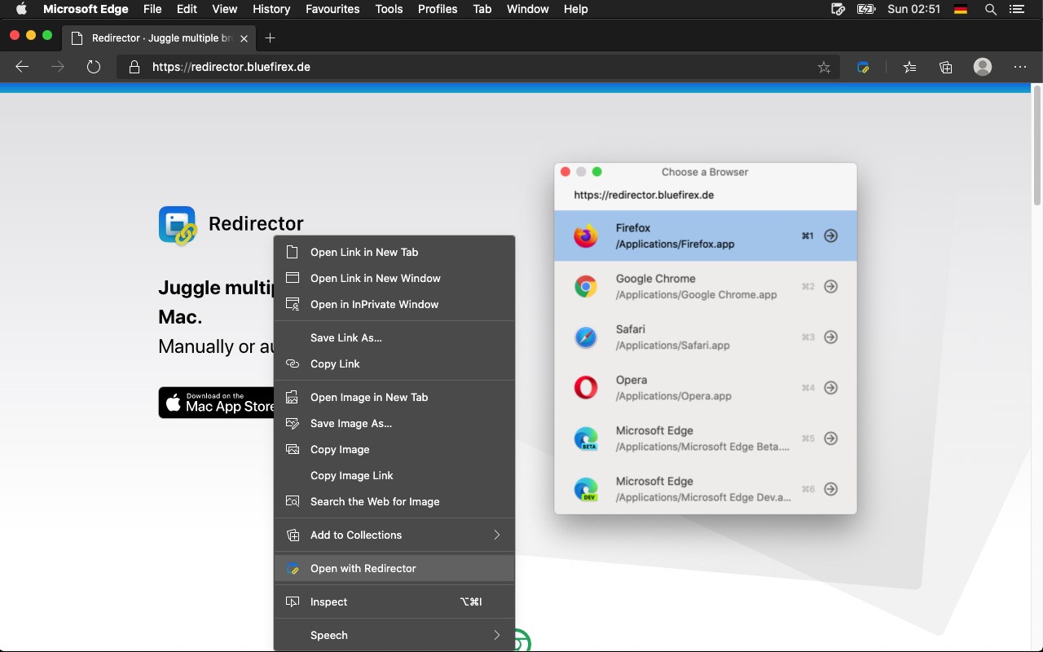Open a new tab with plus button
Image resolution: width=1043 pixels, height=652 pixels.
271,38
